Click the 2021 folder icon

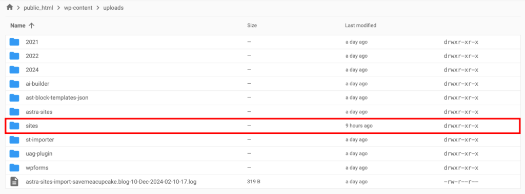point(14,42)
